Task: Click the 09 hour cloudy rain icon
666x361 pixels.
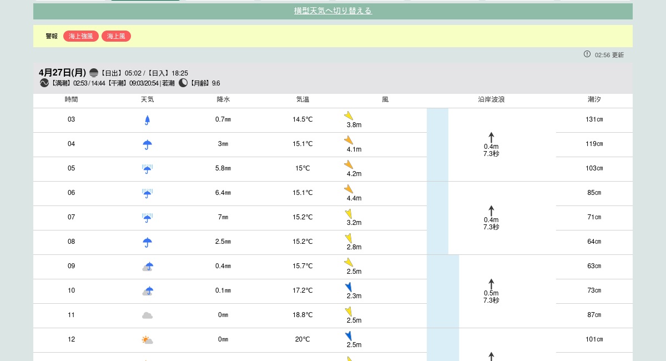Action: pyautogui.click(x=148, y=267)
